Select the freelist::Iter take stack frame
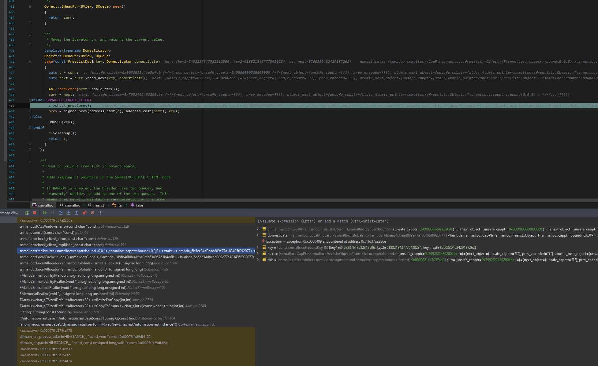 pyautogui.click(x=136, y=251)
